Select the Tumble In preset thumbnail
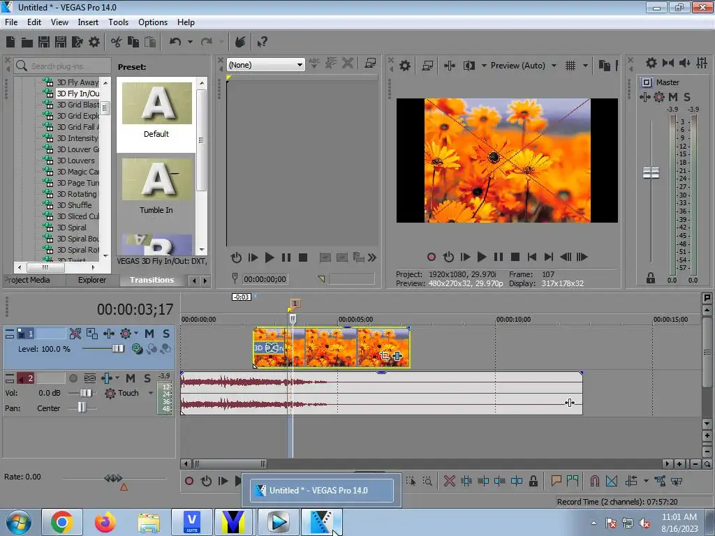This screenshot has height=536, width=715. [x=156, y=179]
